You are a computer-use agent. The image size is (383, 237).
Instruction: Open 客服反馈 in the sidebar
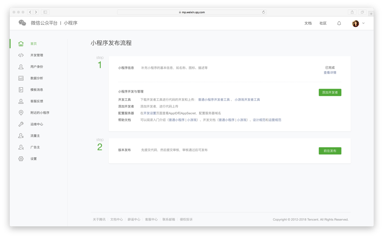[37, 101]
